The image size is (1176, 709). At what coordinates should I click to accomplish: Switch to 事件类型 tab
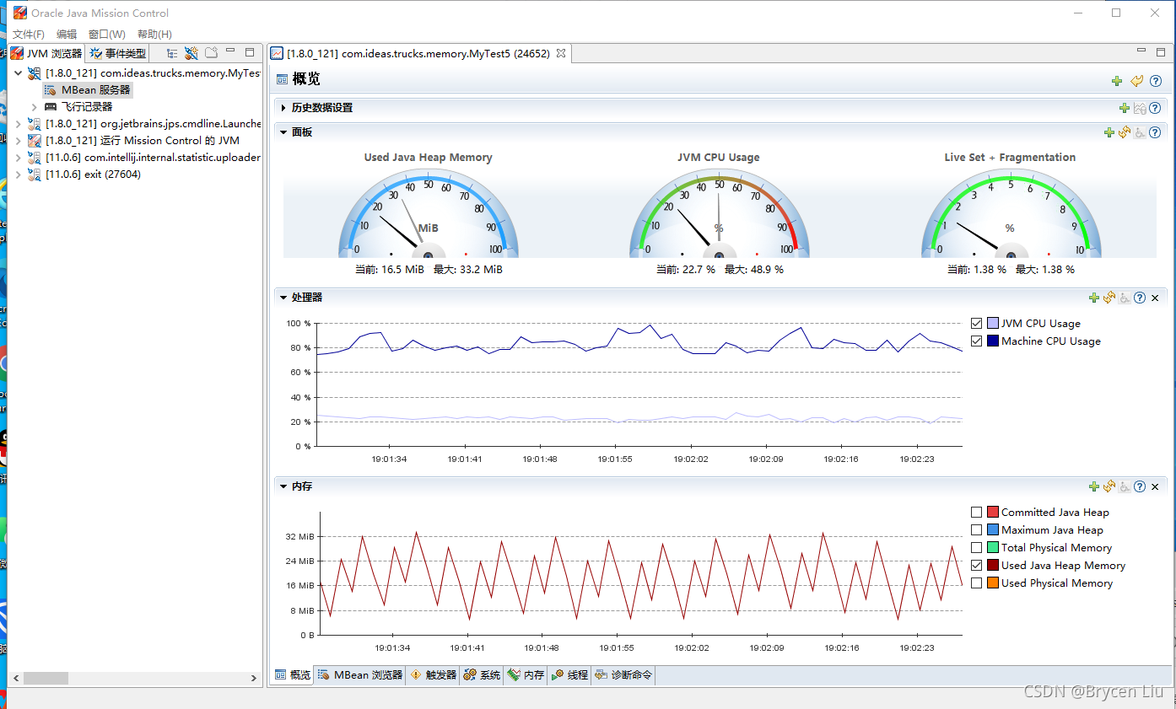point(118,53)
